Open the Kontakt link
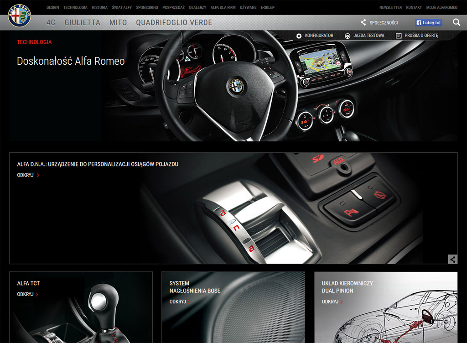The height and width of the screenshot is (343, 467). pyautogui.click(x=414, y=7)
